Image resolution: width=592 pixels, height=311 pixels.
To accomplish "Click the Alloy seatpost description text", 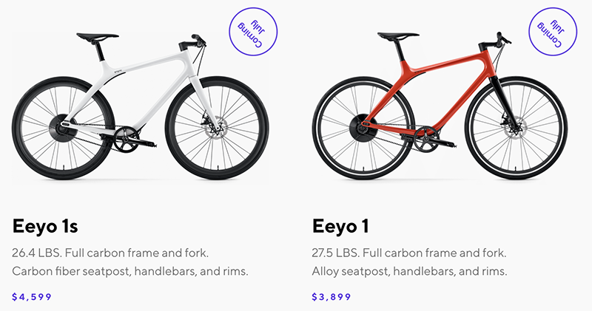I will pos(409,272).
